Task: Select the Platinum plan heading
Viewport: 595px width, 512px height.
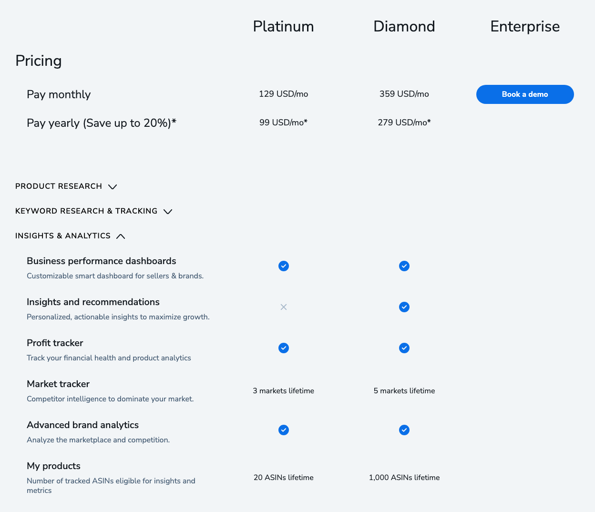Action: point(284,26)
